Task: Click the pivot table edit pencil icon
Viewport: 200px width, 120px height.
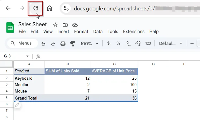Action: [17, 105]
